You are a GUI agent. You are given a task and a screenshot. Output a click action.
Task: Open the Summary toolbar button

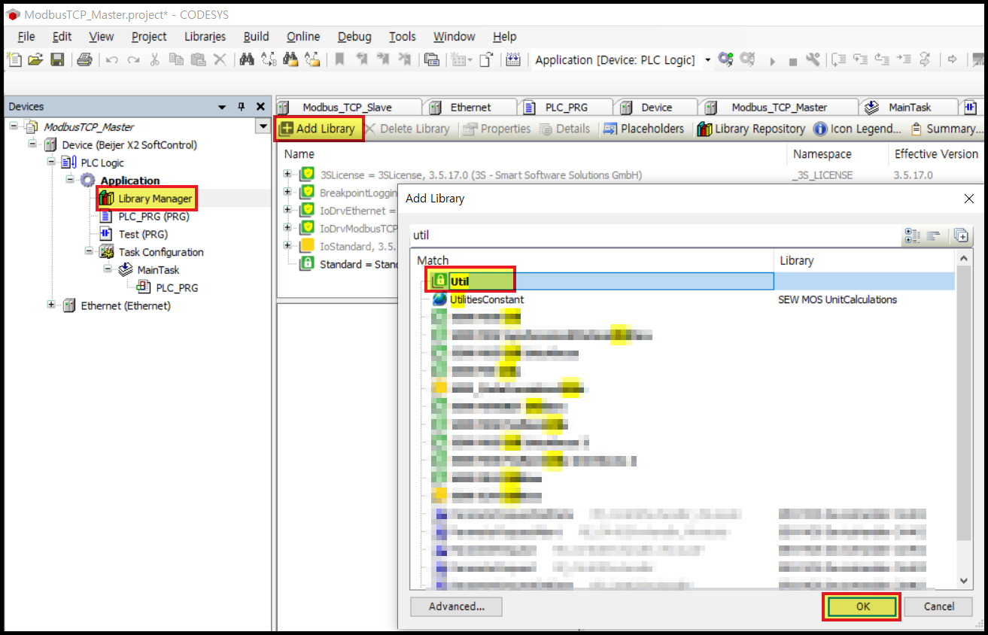pyautogui.click(x=946, y=129)
